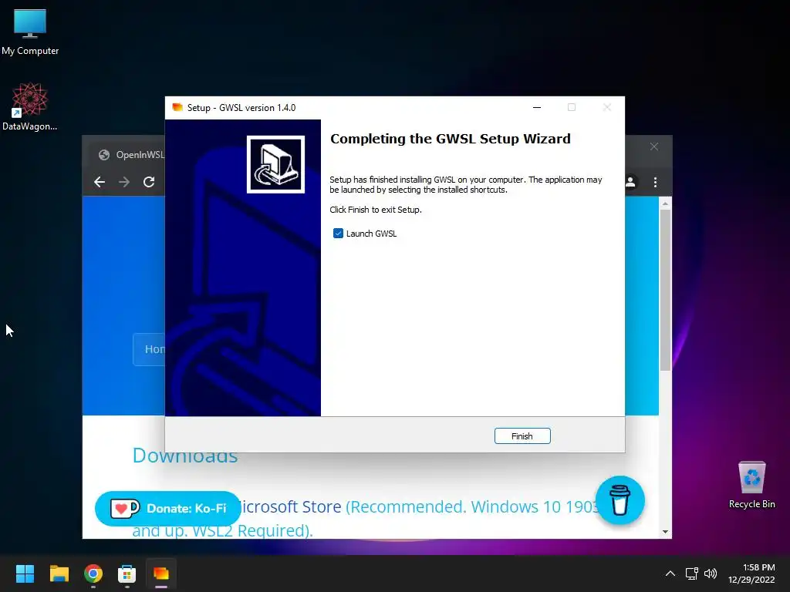Reload the page in Chrome

[x=149, y=182]
